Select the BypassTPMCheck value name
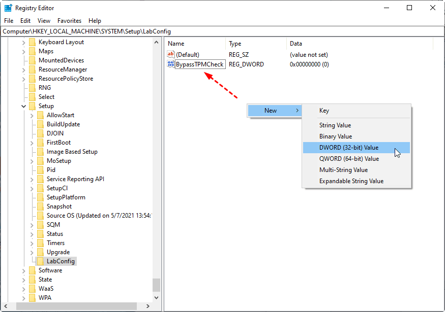Screen dimensions: 445x312 coord(200,64)
